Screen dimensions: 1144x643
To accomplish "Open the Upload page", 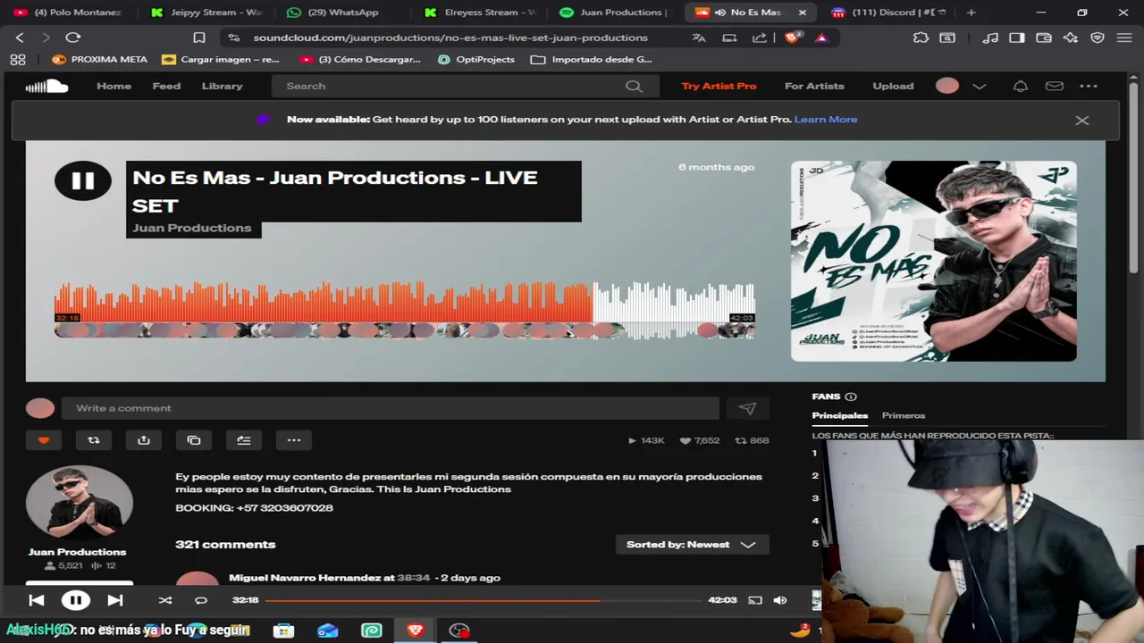I will point(893,86).
